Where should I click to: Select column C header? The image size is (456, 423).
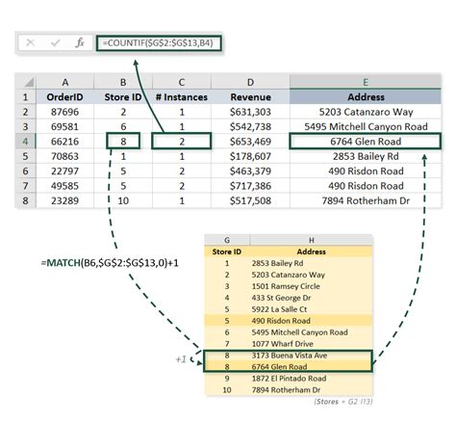(x=182, y=82)
